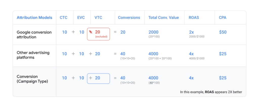Open the Total Conv. Value header
Image resolution: width=259 pixels, height=108 pixels.
pos(164,18)
